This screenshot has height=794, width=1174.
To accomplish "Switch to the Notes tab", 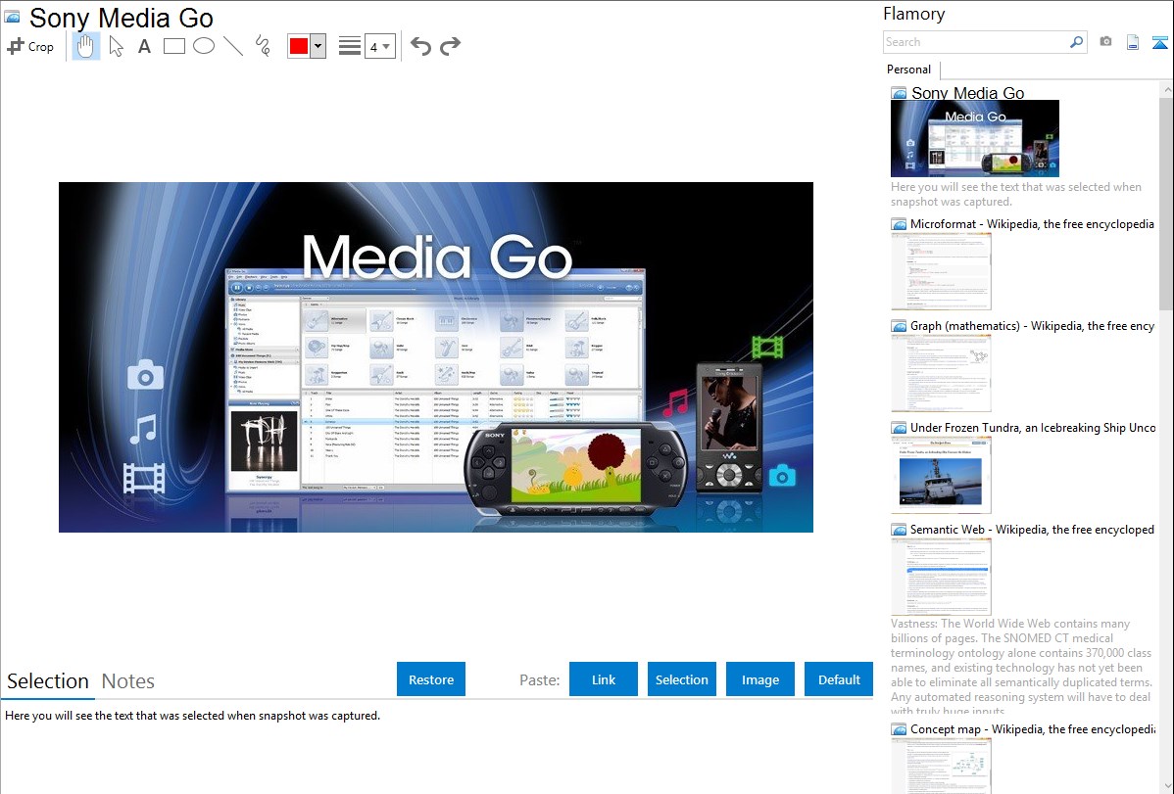I will [x=128, y=681].
